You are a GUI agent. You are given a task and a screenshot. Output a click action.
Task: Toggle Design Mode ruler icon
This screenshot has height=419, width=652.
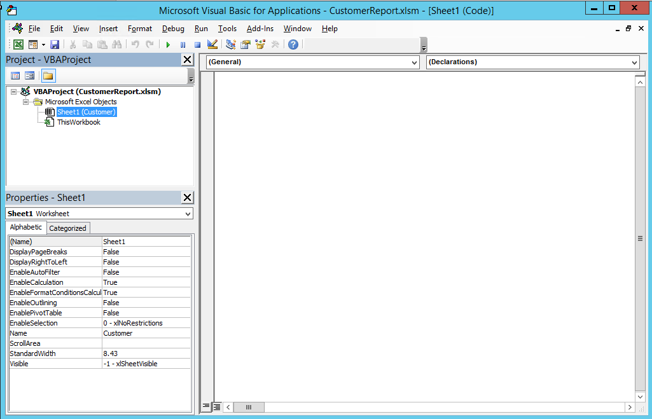pyautogui.click(x=212, y=45)
